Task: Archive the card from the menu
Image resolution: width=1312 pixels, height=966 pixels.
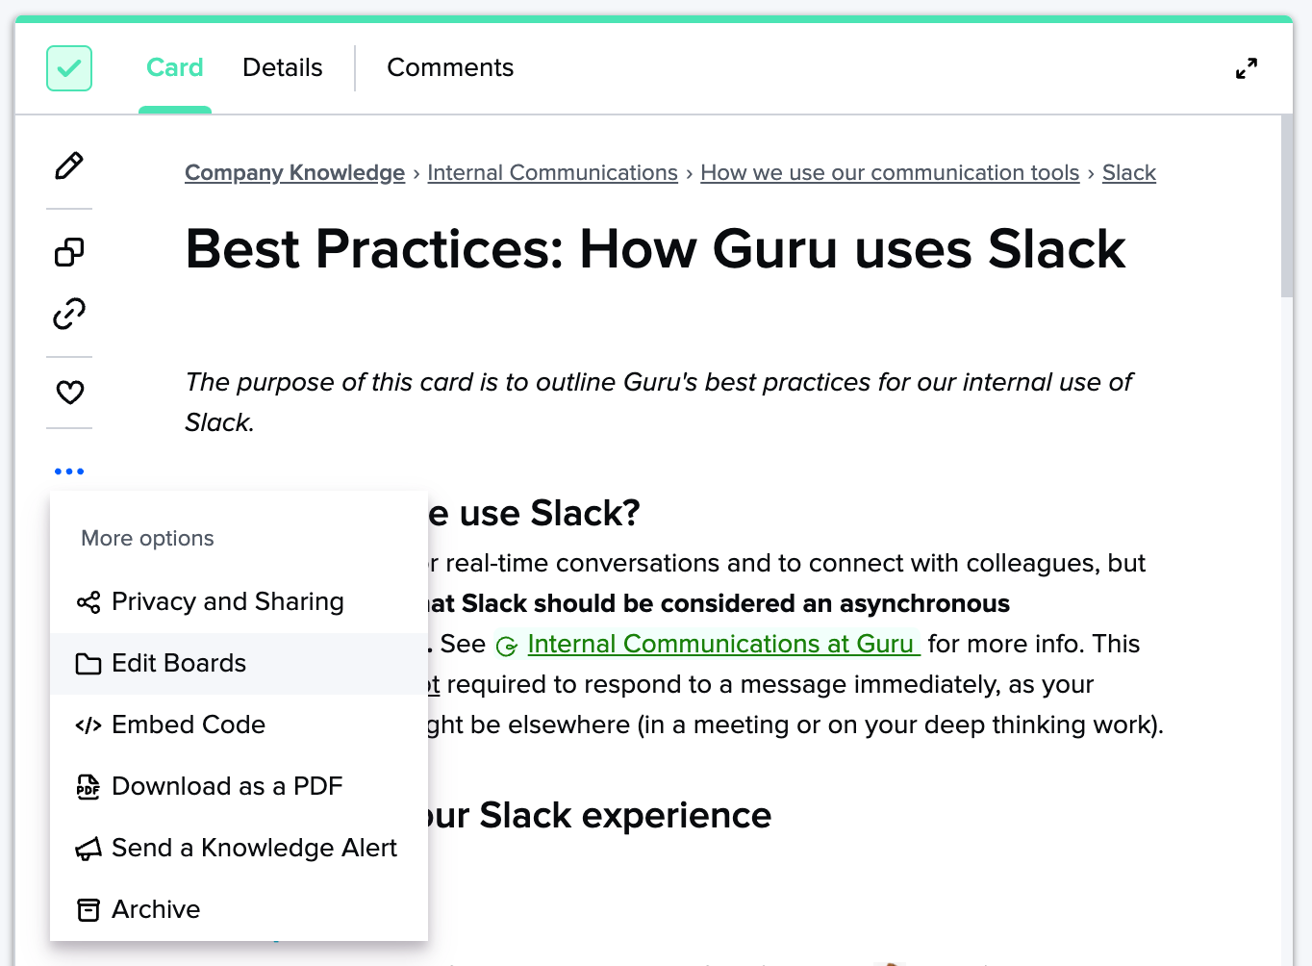Action: pyautogui.click(x=239, y=909)
